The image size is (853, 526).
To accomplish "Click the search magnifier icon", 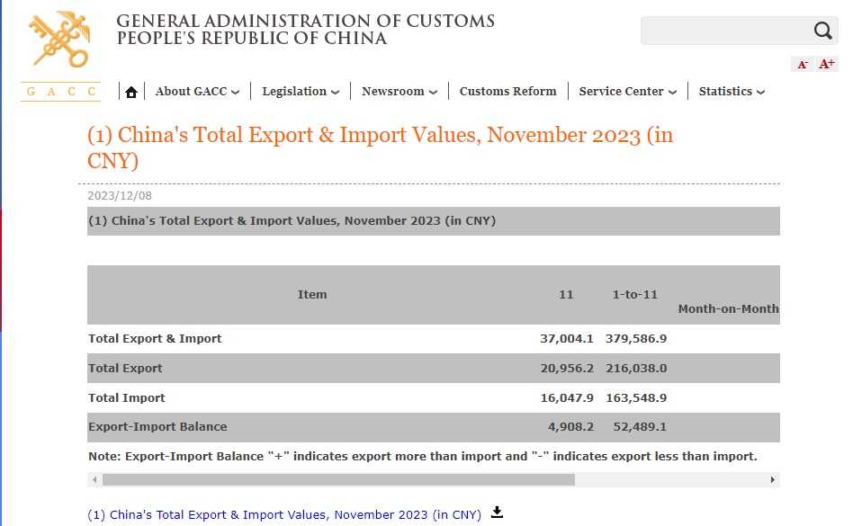I will tap(822, 31).
